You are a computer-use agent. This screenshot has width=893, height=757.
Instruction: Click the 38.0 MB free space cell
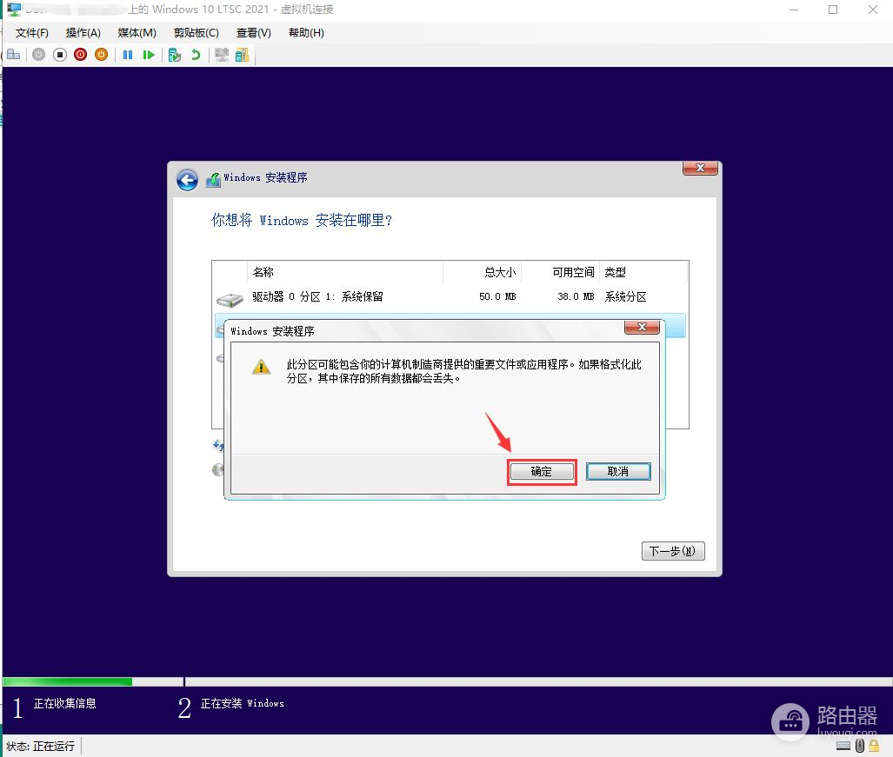(x=576, y=296)
